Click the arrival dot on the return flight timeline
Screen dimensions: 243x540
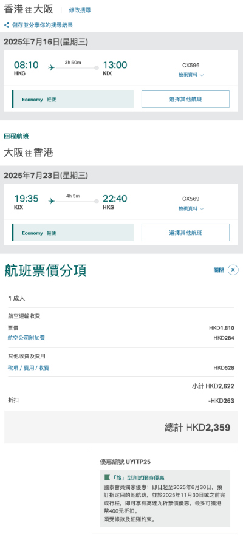97,201
